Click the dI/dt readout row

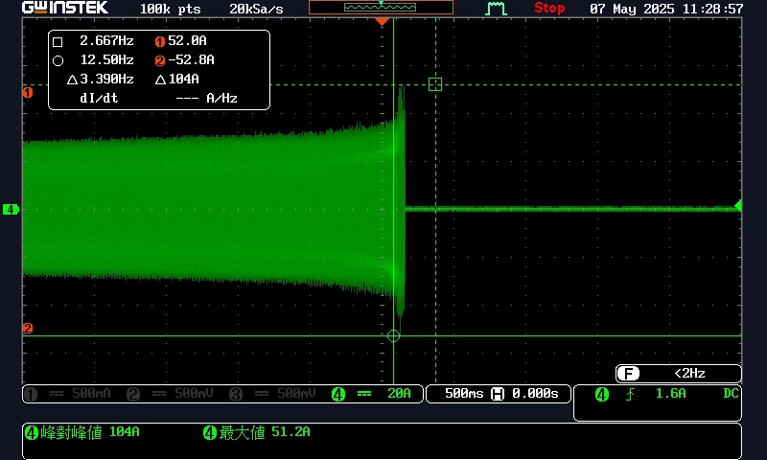click(158, 99)
